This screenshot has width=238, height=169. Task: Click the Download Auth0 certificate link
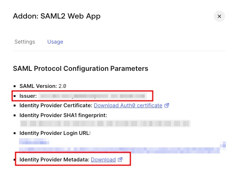[x=128, y=105]
